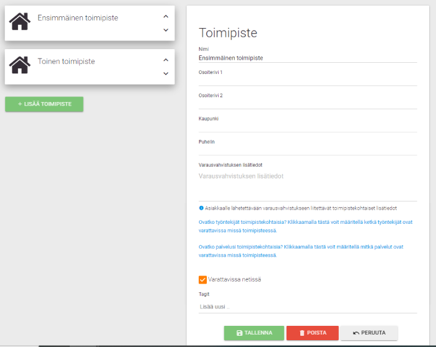Click the blue info icon
The image size is (436, 347).
click(201, 208)
